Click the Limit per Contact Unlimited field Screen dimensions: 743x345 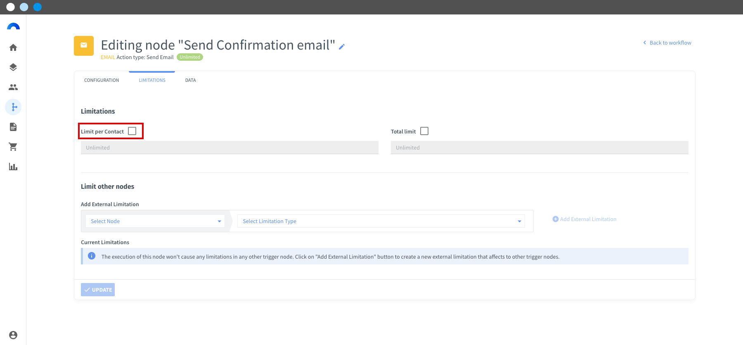click(230, 148)
